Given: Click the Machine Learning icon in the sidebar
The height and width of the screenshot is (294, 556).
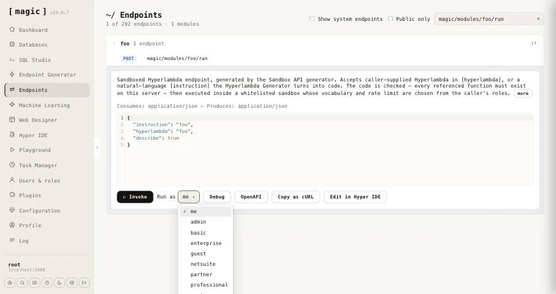Looking at the screenshot, I should [12, 105].
